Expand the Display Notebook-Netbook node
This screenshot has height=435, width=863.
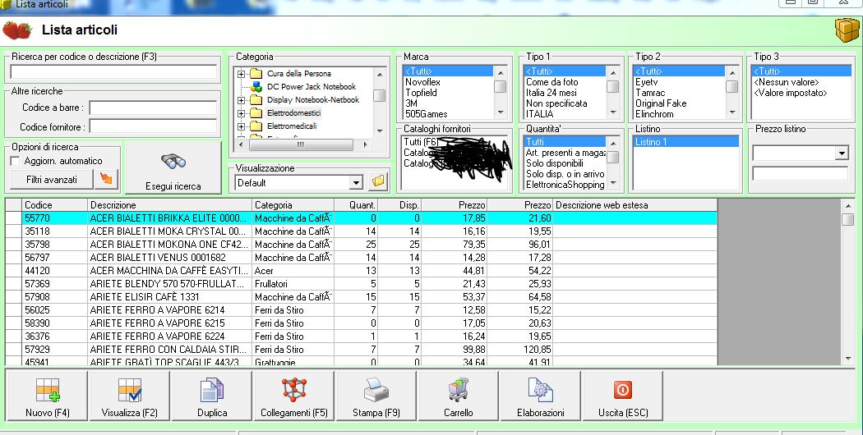coord(241,100)
